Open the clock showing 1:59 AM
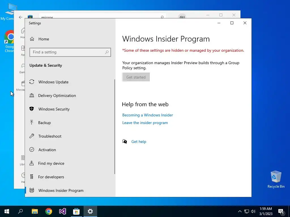The width and height of the screenshot is (290, 217). pos(266,211)
